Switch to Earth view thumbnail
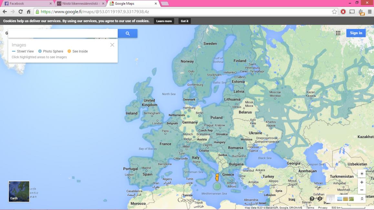 (19, 191)
